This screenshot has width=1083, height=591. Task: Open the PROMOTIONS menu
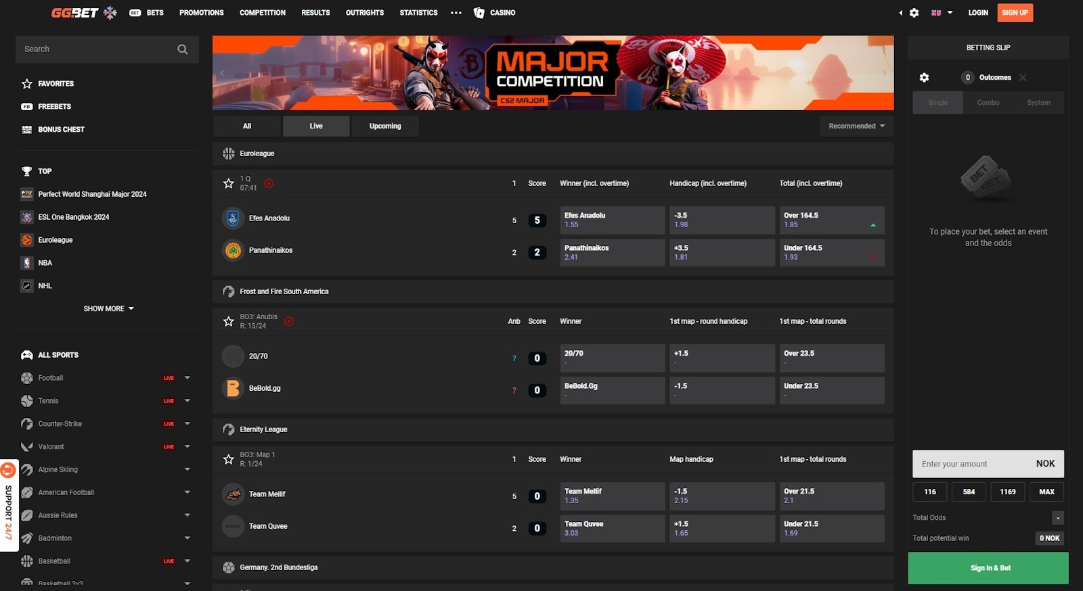[x=202, y=13]
